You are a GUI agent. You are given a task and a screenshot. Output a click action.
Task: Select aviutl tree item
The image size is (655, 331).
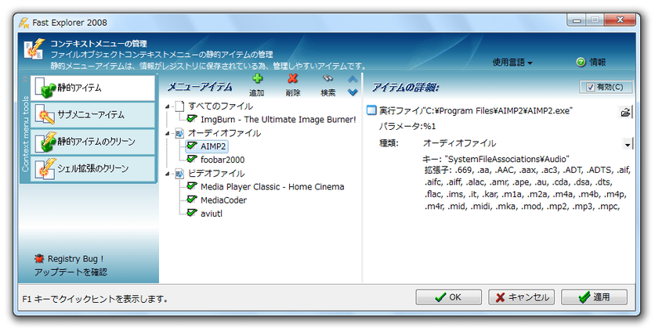(212, 214)
